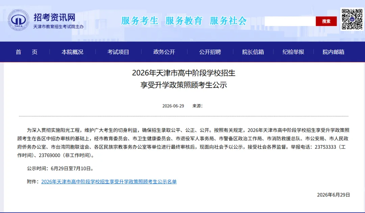Click the hotline number 23753333
365x213 pixels.
coord(325,147)
